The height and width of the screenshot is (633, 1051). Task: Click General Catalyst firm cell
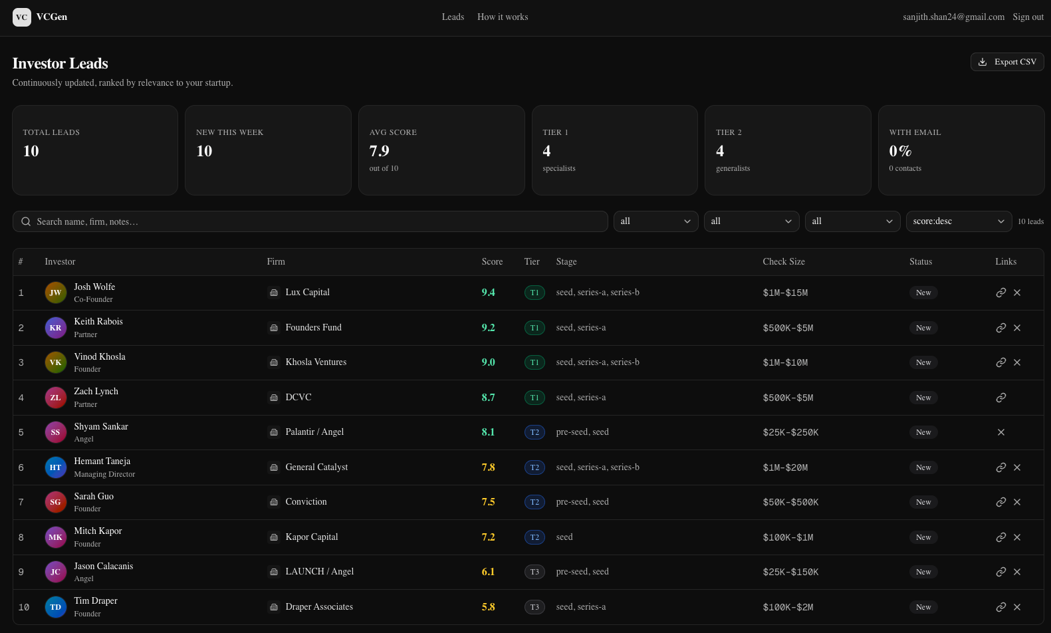click(316, 467)
